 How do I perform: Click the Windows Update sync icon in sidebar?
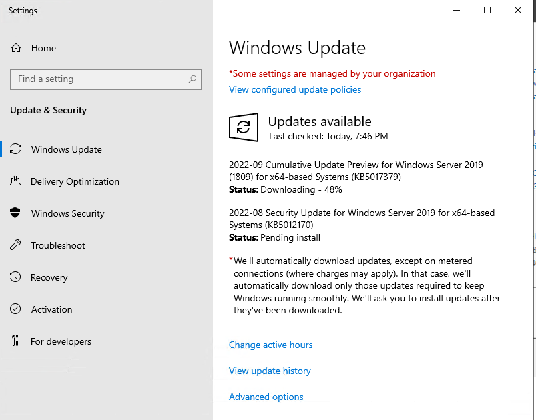pos(16,149)
